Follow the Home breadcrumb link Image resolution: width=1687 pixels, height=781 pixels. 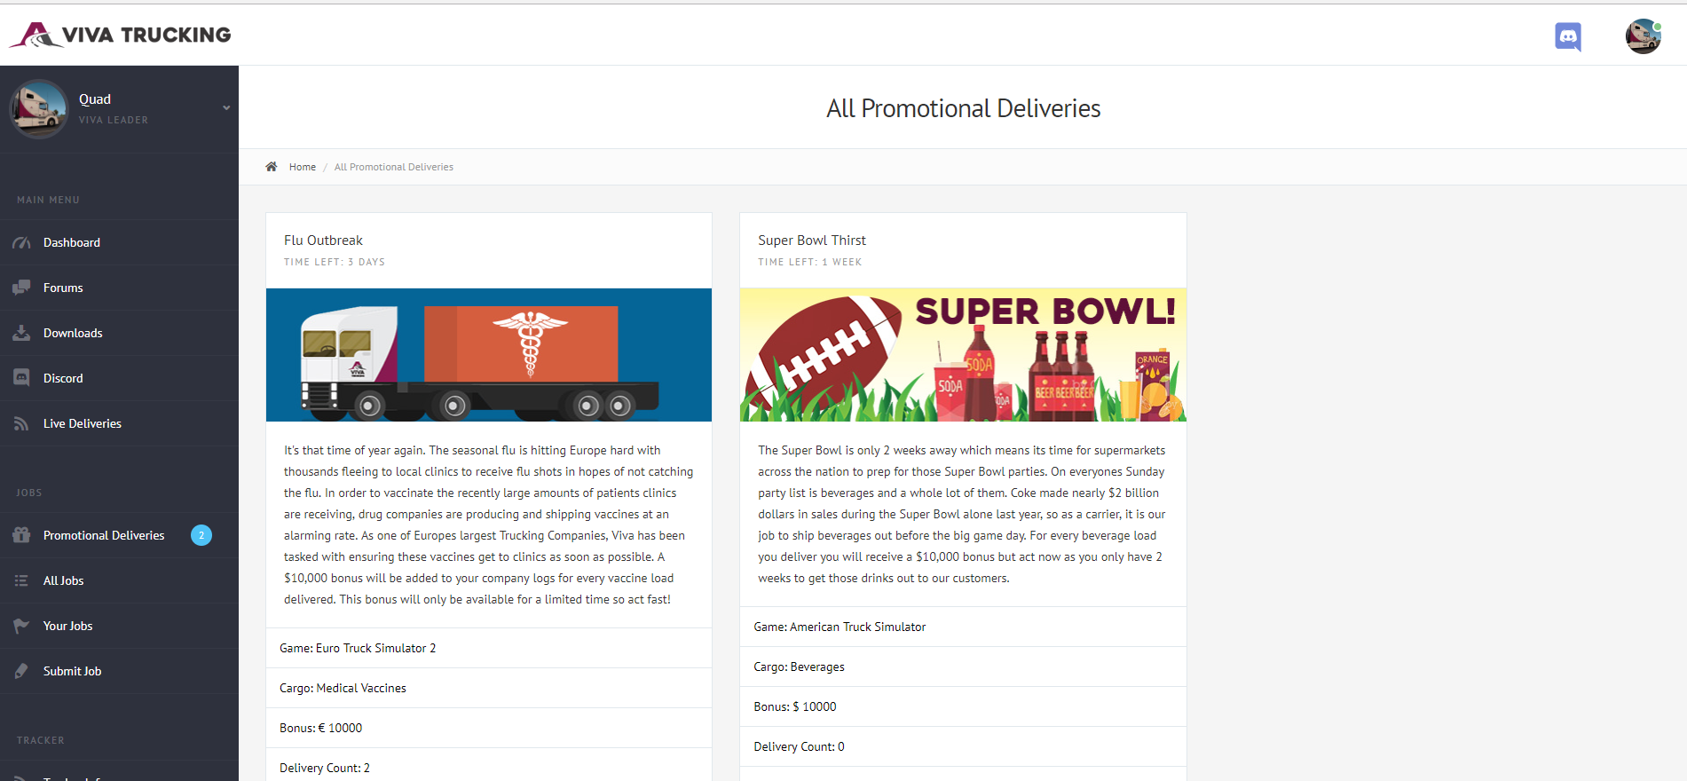tap(303, 167)
